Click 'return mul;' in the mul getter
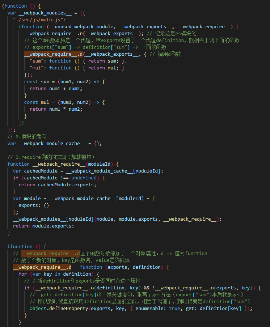 (x=103, y=68)
